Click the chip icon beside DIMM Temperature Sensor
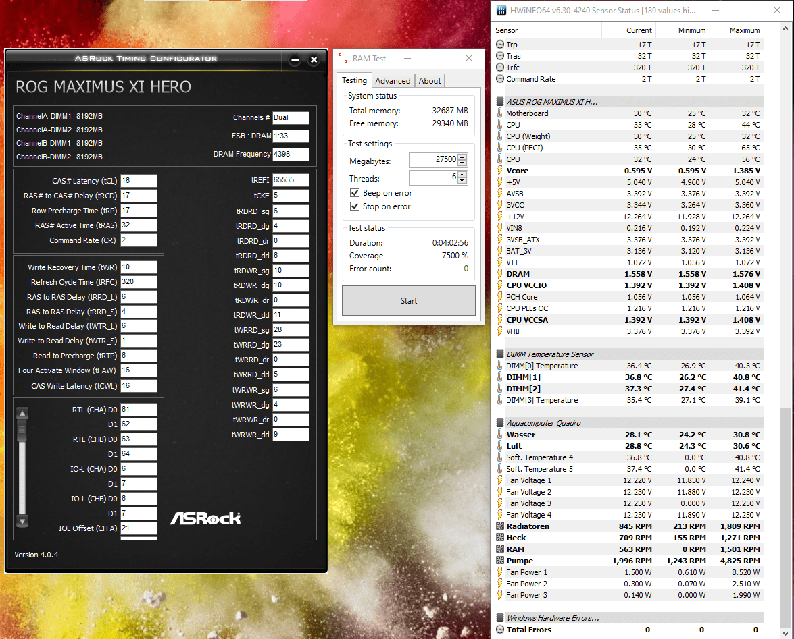794x639 pixels. click(x=500, y=354)
